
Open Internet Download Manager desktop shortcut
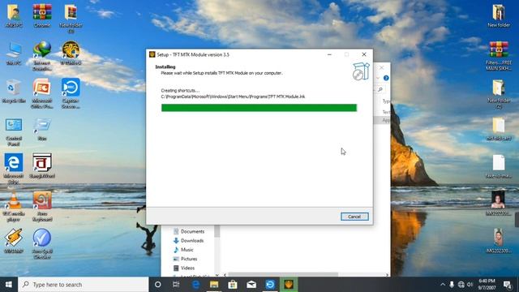click(x=42, y=56)
